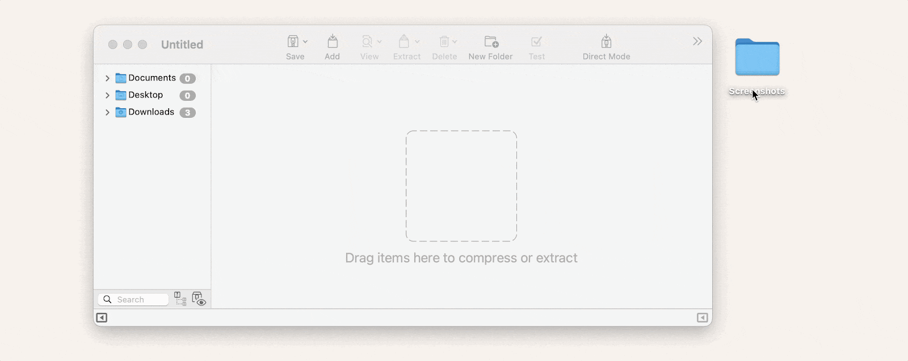Select the Documents folder row
Viewport: 908px width, 361px height.
(152, 78)
